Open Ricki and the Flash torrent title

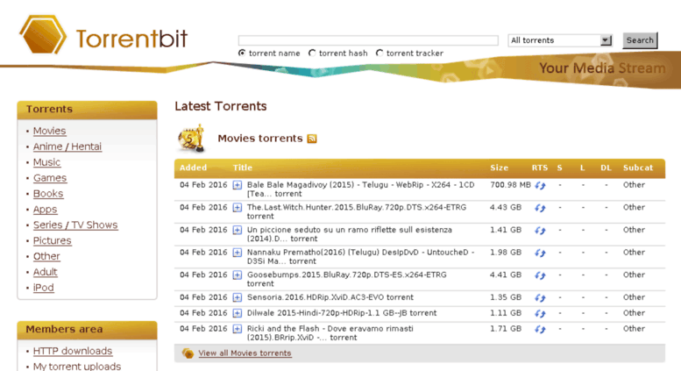point(330,333)
